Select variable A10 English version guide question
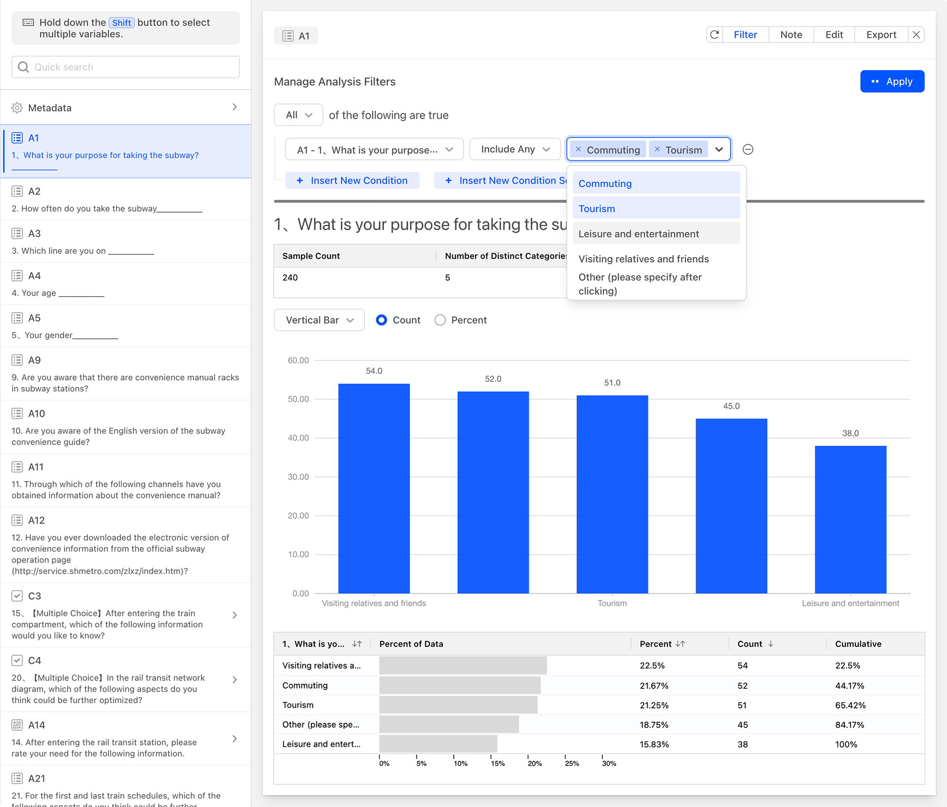Viewport: 947px width, 807px height. tap(126, 427)
